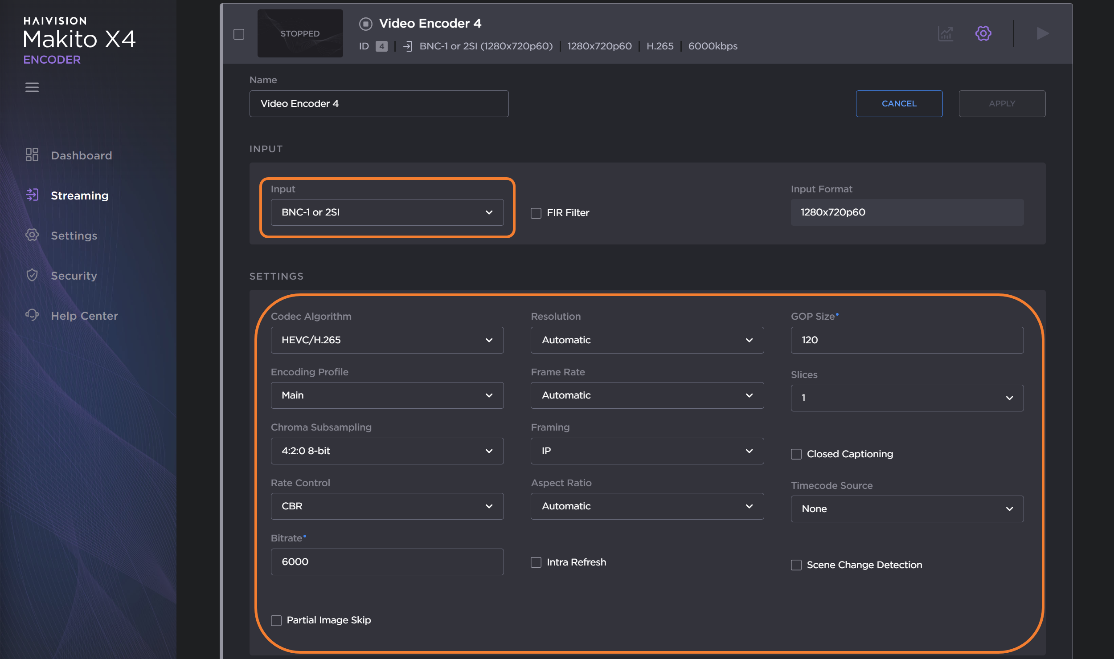Open the Timecode Source dropdown

click(x=906, y=508)
